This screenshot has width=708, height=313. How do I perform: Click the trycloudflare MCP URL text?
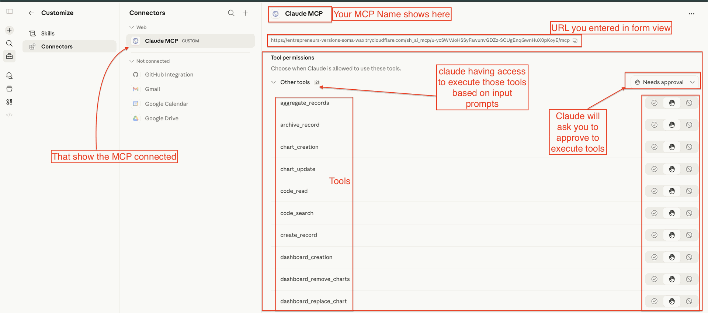tap(420, 40)
